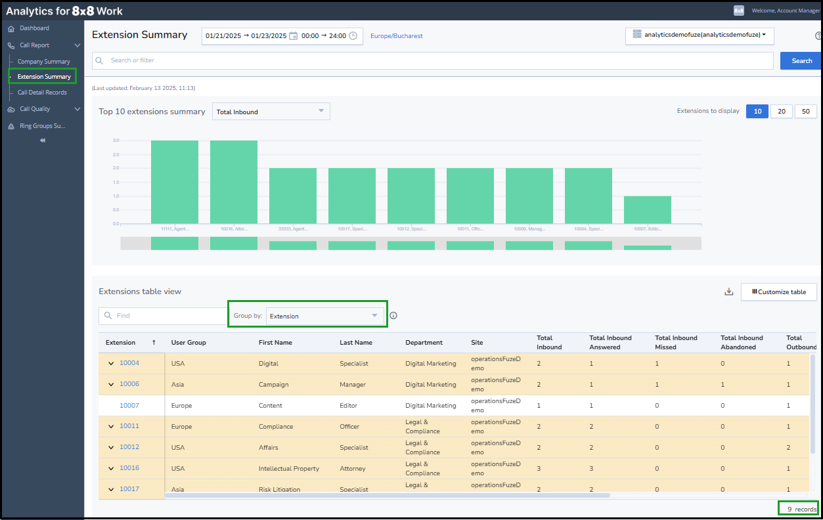Show 20 extensions in chart
The width and height of the screenshot is (823, 520).
[782, 112]
